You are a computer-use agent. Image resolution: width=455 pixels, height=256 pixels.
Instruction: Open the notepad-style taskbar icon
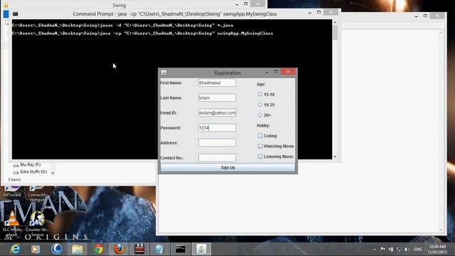[x=159, y=249]
